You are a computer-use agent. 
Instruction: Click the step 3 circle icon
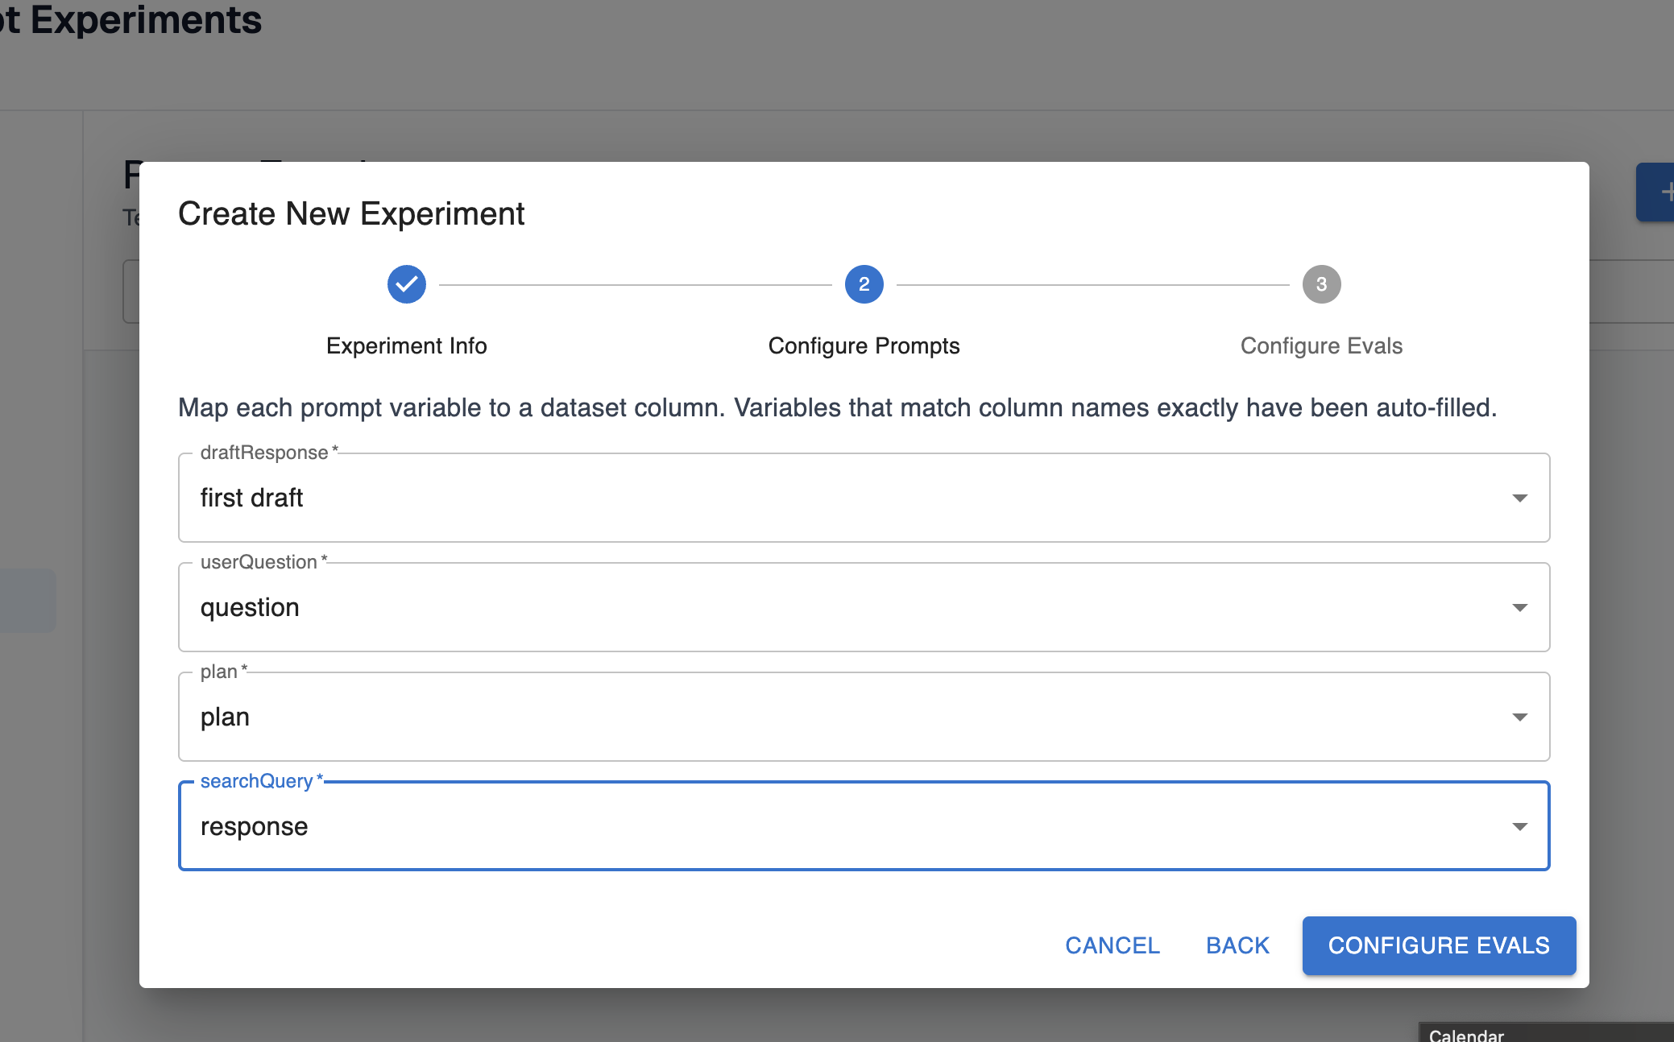tap(1321, 284)
